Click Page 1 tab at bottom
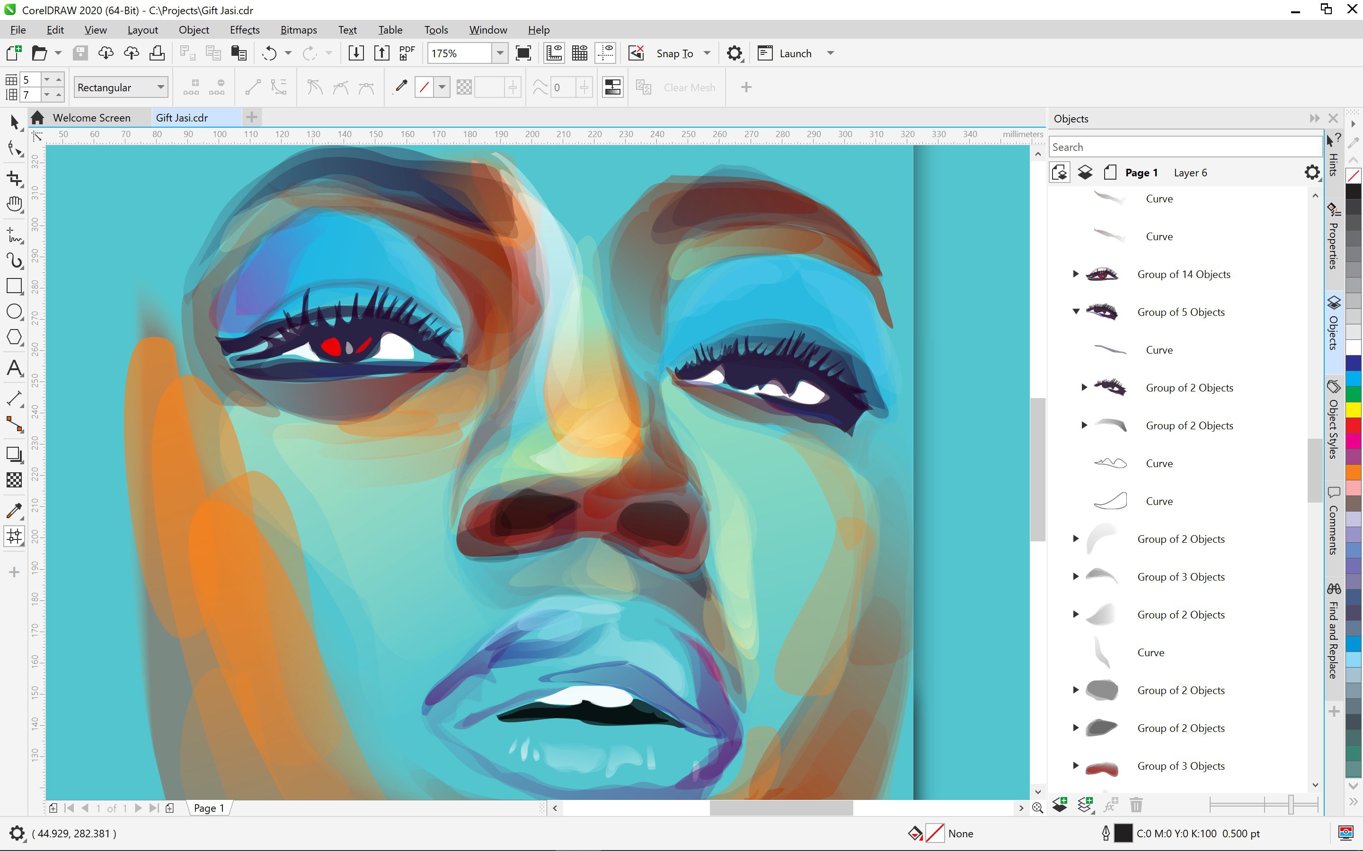This screenshot has height=851, width=1363. [209, 808]
